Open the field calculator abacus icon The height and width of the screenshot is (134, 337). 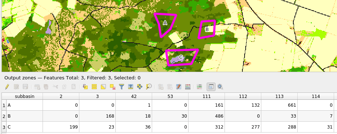click(188, 87)
